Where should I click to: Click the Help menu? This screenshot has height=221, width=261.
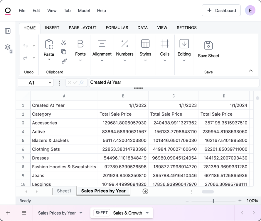[101, 11]
